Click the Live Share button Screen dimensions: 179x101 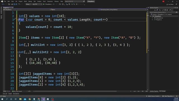pos(170,4)
